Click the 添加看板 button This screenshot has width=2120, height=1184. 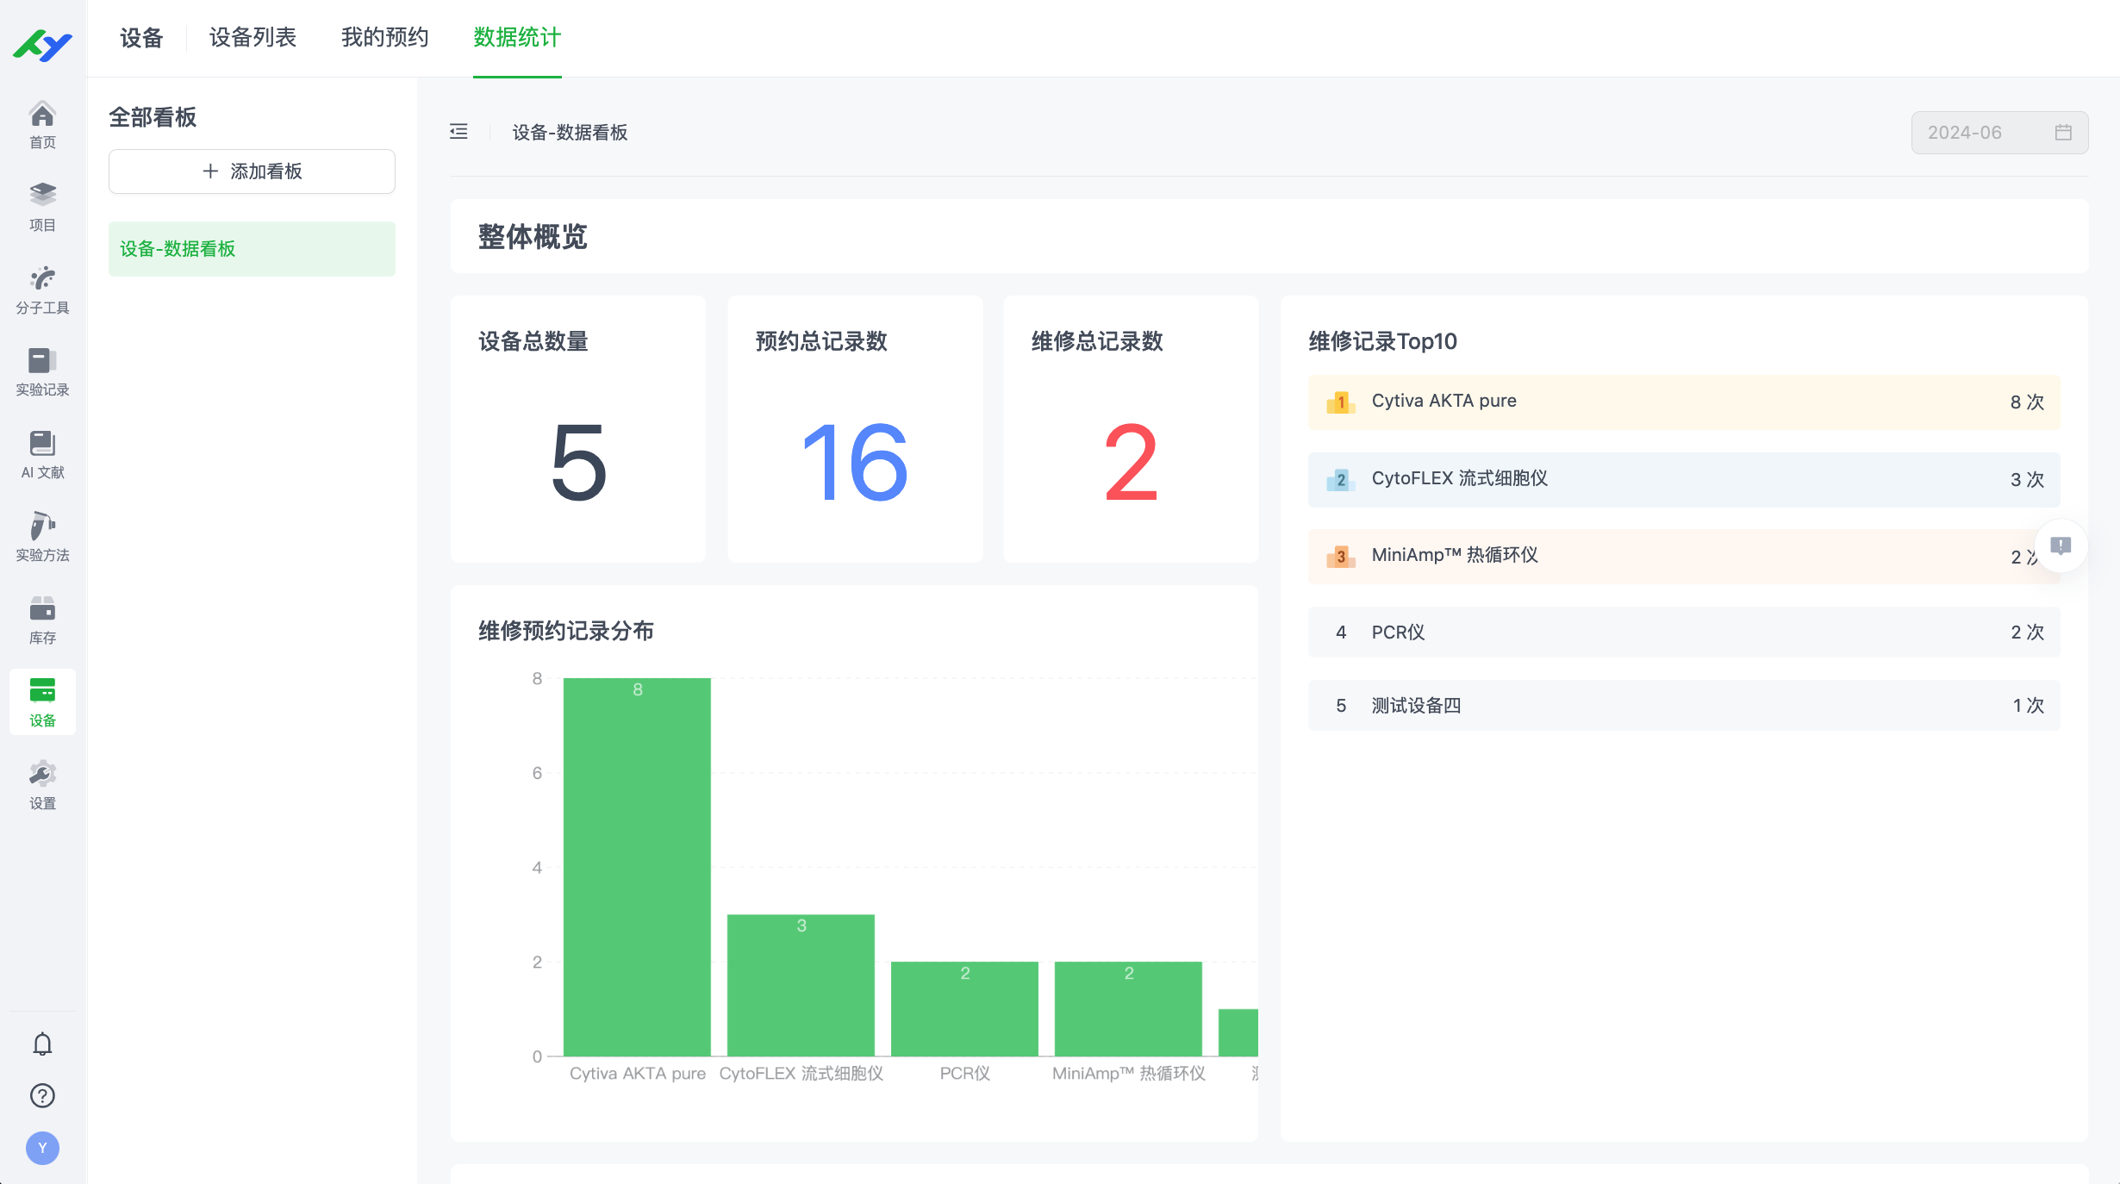point(252,171)
